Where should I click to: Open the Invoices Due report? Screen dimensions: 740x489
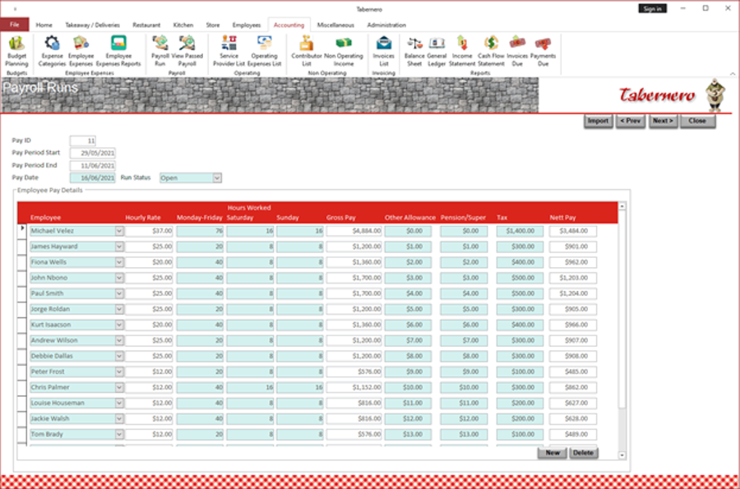click(517, 51)
